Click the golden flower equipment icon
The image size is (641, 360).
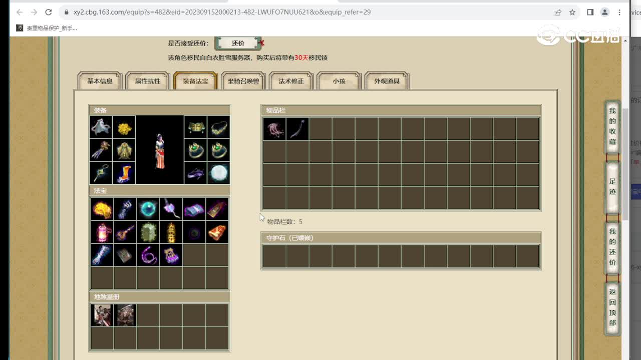point(124,127)
